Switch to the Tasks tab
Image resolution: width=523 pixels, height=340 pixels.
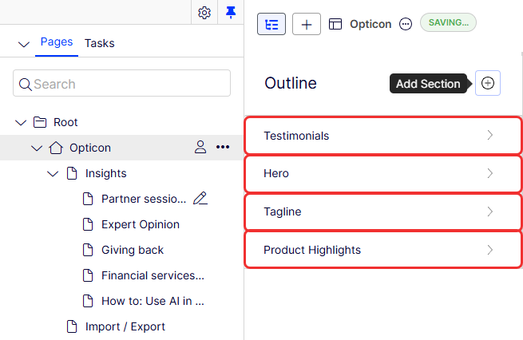click(x=99, y=43)
